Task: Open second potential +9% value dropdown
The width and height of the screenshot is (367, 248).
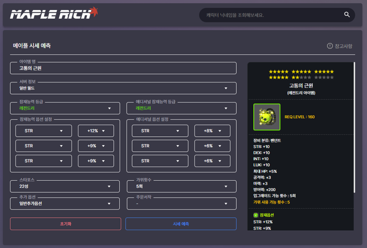Action: 96,146
